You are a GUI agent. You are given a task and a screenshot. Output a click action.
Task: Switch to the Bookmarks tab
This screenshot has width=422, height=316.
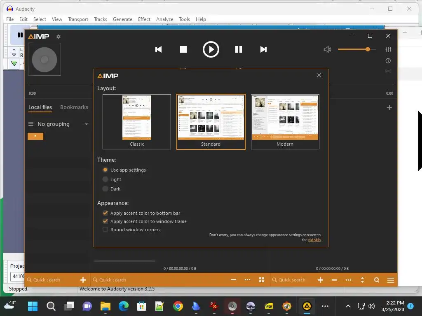click(74, 107)
